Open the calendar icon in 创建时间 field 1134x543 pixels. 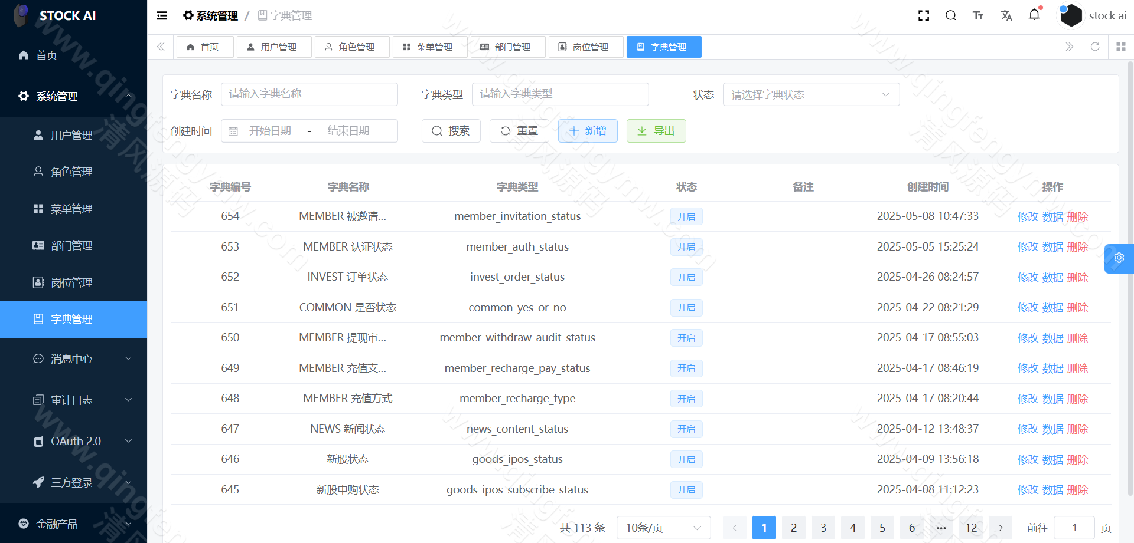(234, 131)
